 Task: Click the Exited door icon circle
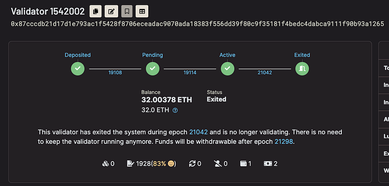pos(302,68)
